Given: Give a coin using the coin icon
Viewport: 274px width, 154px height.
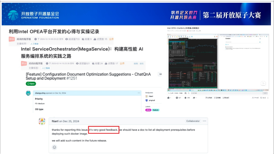Looking at the screenshot, I should [x=177, y=98].
